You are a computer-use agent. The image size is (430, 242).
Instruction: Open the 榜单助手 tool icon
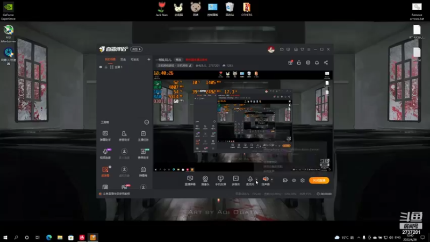coord(143,153)
